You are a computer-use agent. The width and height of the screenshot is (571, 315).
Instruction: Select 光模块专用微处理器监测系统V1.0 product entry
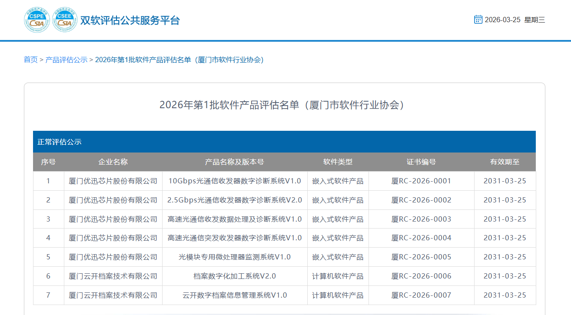tap(235, 257)
